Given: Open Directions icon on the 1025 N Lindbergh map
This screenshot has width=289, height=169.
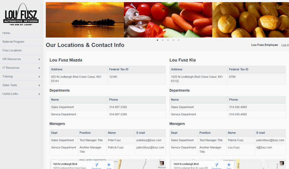Looking at the screenshot, I should click(x=216, y=165).
